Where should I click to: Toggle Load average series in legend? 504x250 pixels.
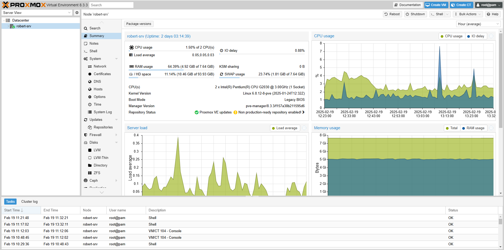pyautogui.click(x=285, y=128)
